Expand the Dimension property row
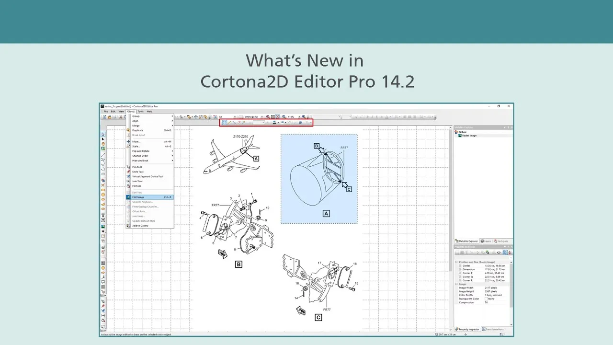 tap(460, 269)
